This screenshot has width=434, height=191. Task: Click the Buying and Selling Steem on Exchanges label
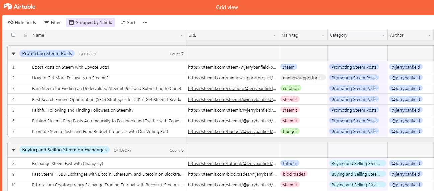click(x=64, y=150)
